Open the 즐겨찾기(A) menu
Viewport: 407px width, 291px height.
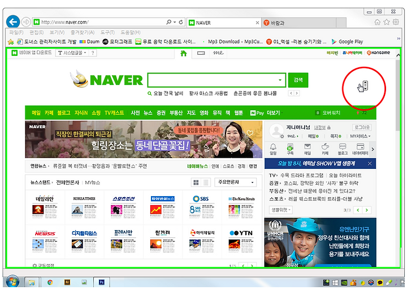(x=83, y=32)
